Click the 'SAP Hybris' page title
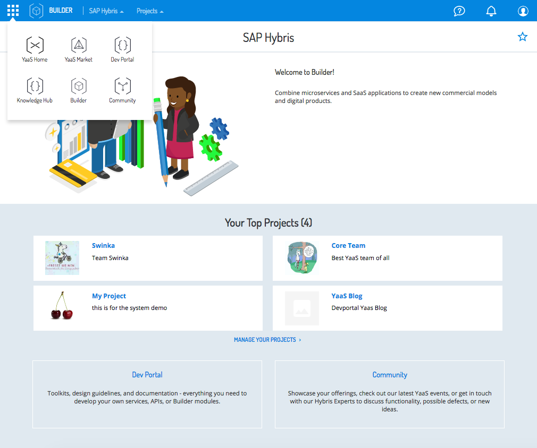This screenshot has width=537, height=448. [x=268, y=37]
